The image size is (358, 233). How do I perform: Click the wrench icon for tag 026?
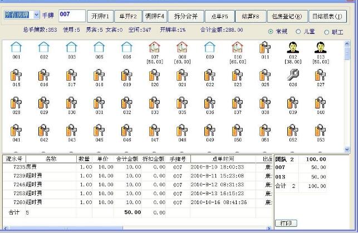pyautogui.click(x=292, y=76)
